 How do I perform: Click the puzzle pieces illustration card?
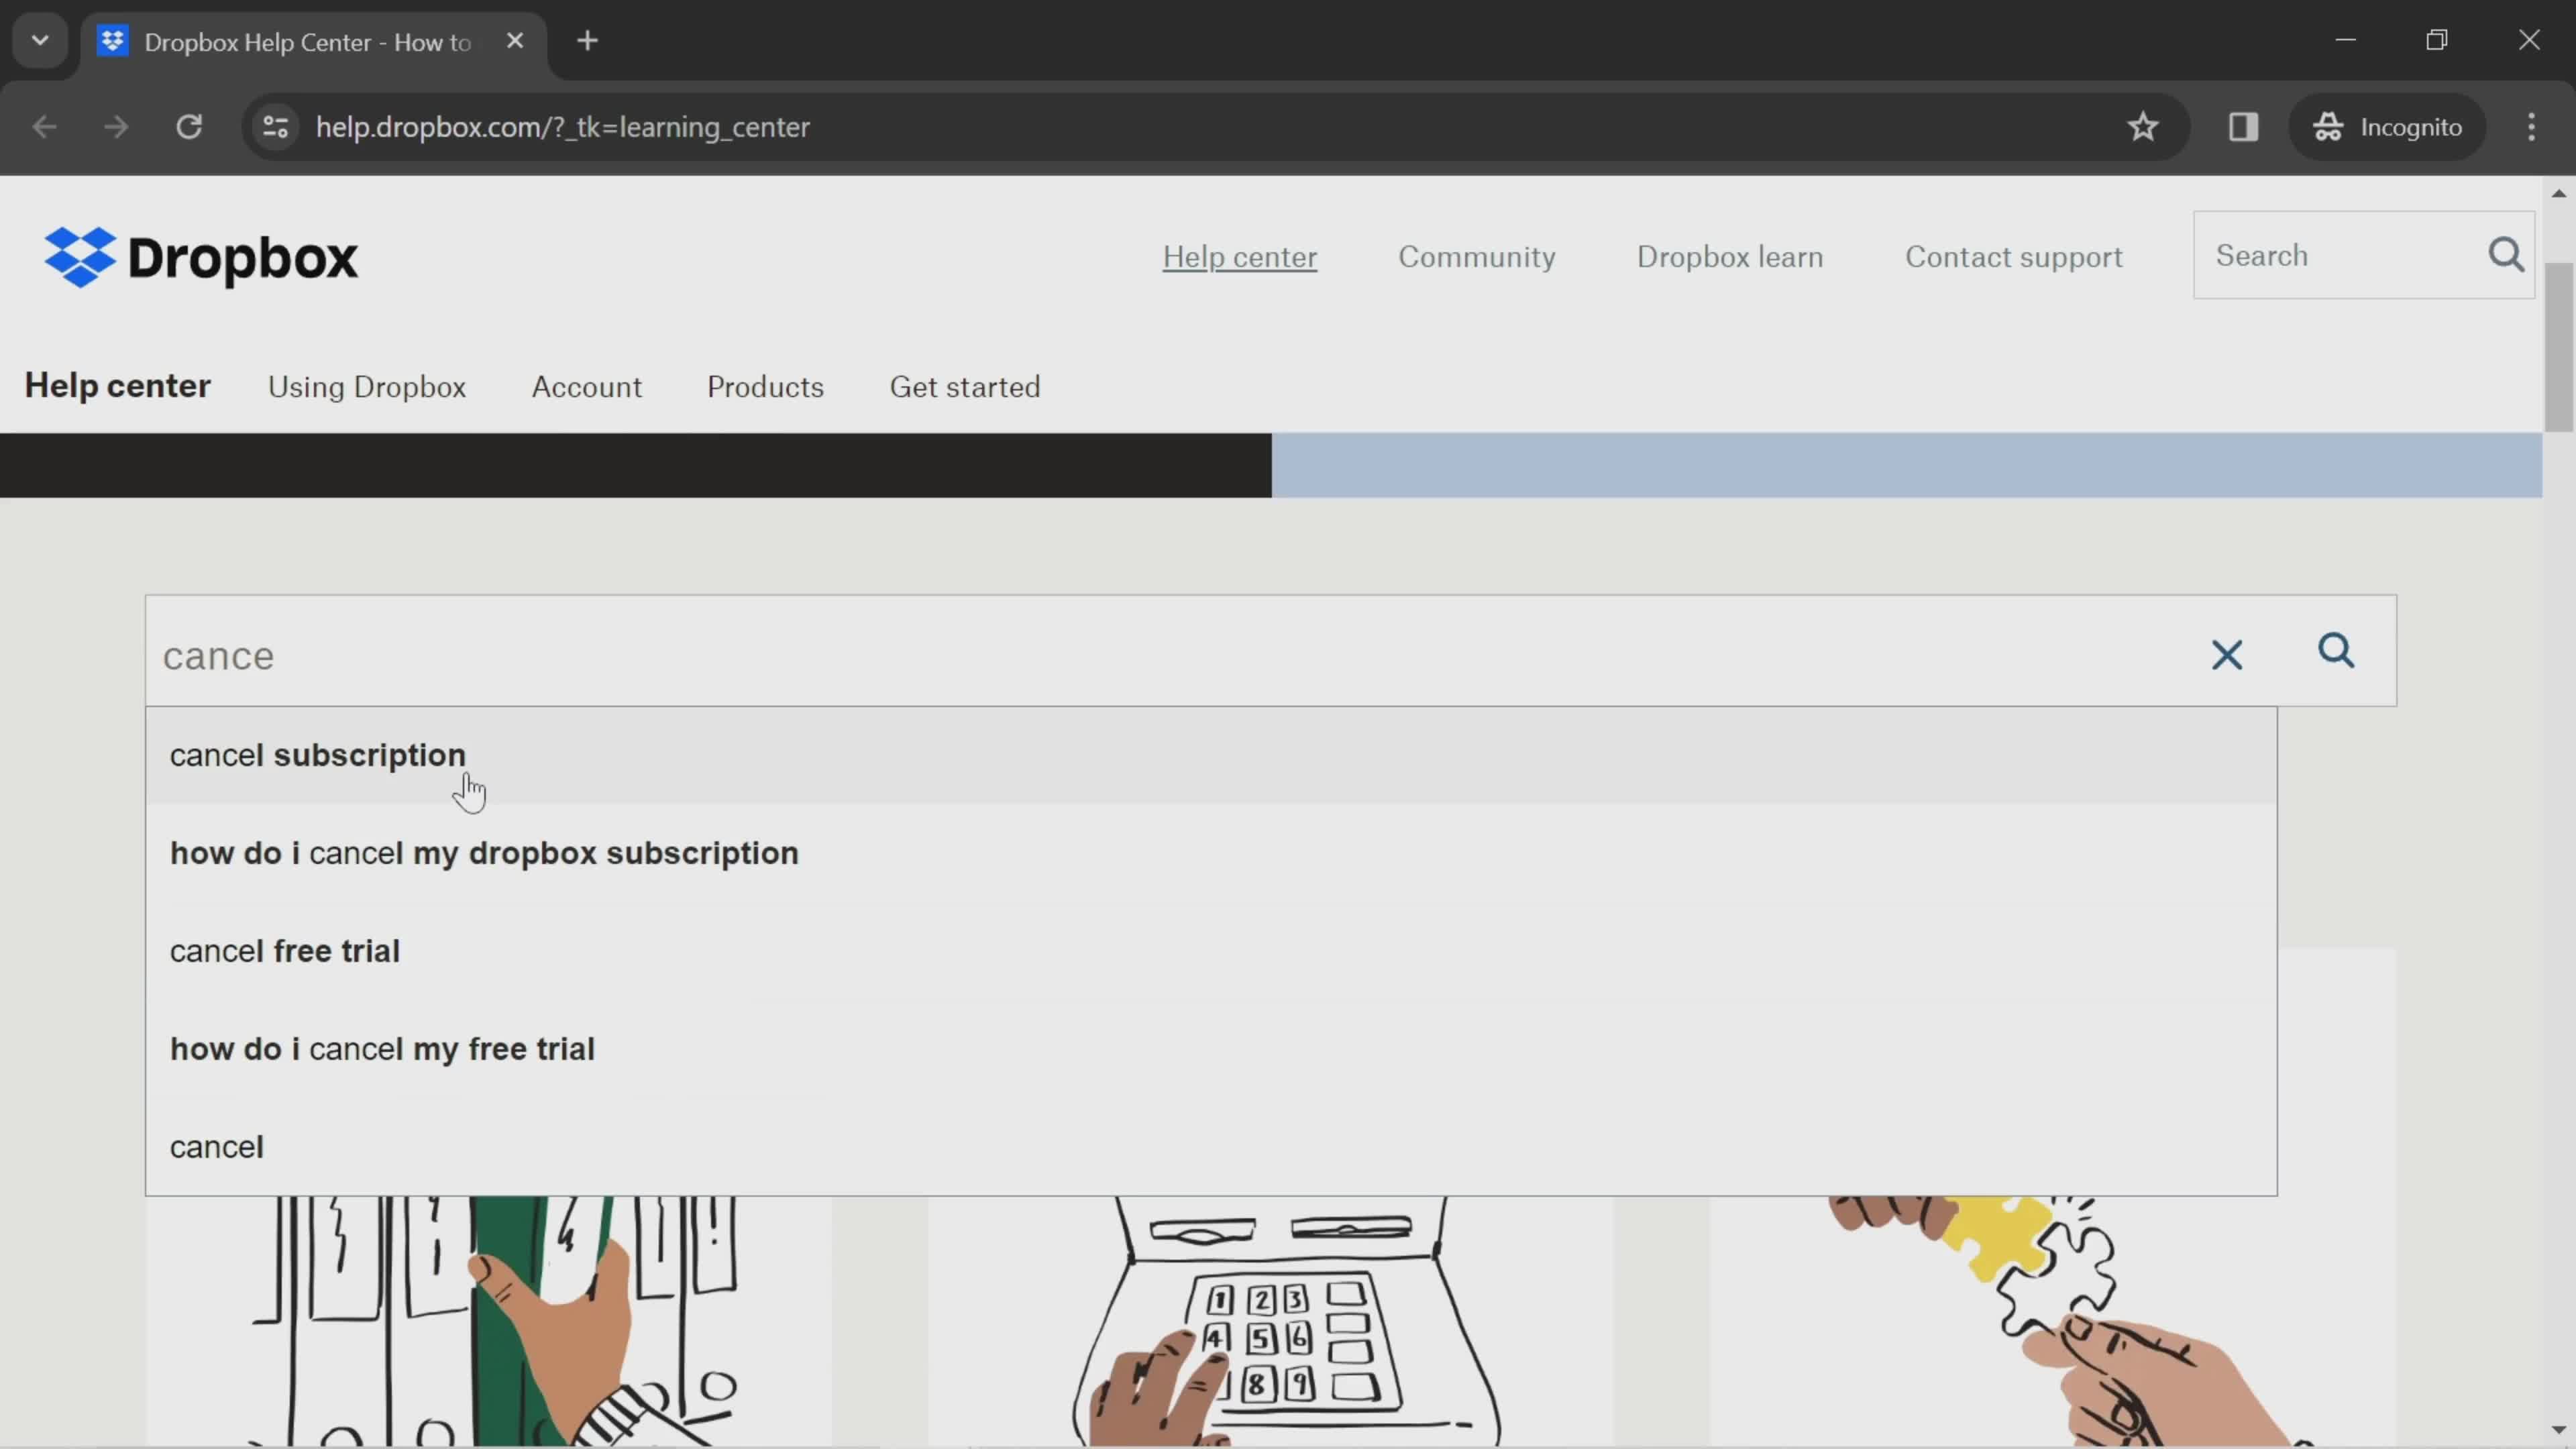[2052, 1320]
